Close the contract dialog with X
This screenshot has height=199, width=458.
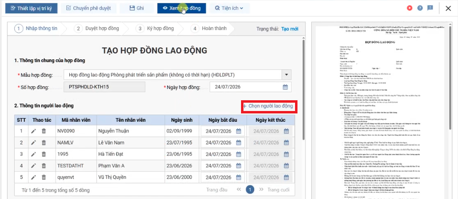pyautogui.click(x=448, y=8)
